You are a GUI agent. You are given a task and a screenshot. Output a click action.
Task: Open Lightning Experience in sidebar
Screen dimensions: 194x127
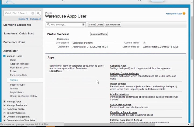pos(17,25)
